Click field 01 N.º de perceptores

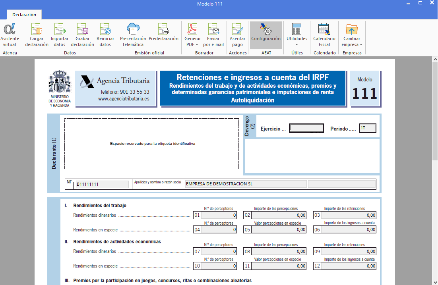click(x=219, y=215)
